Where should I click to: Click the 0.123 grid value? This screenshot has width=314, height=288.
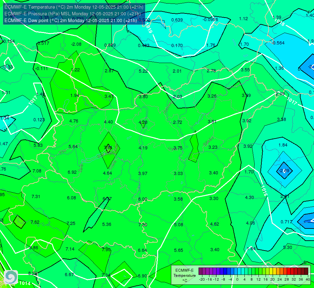coord(39,120)
